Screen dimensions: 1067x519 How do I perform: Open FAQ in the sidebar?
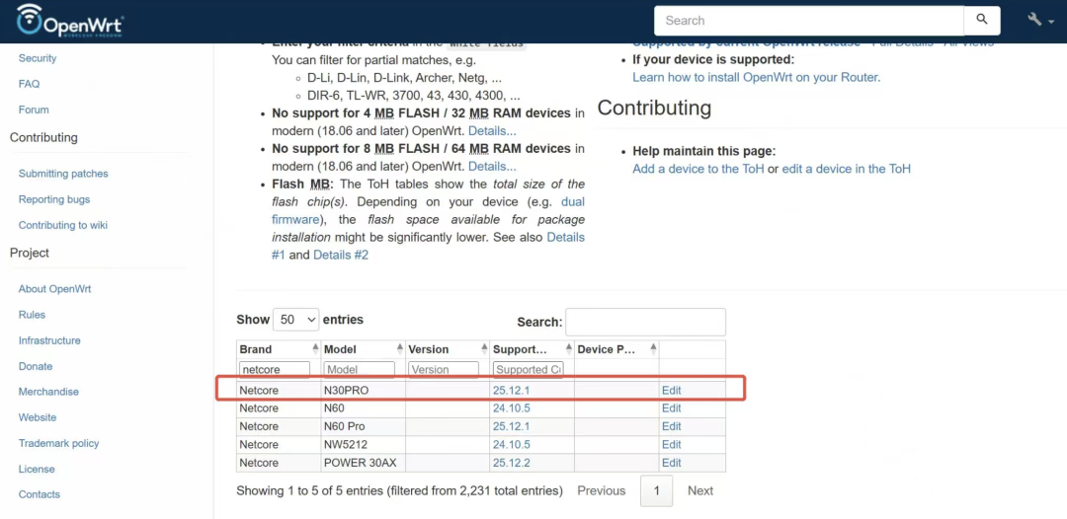click(30, 84)
